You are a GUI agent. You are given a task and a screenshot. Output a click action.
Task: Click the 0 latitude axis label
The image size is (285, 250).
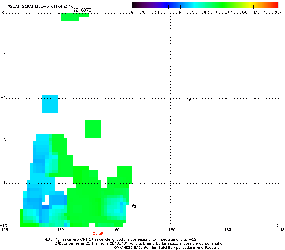(x=3, y=13)
